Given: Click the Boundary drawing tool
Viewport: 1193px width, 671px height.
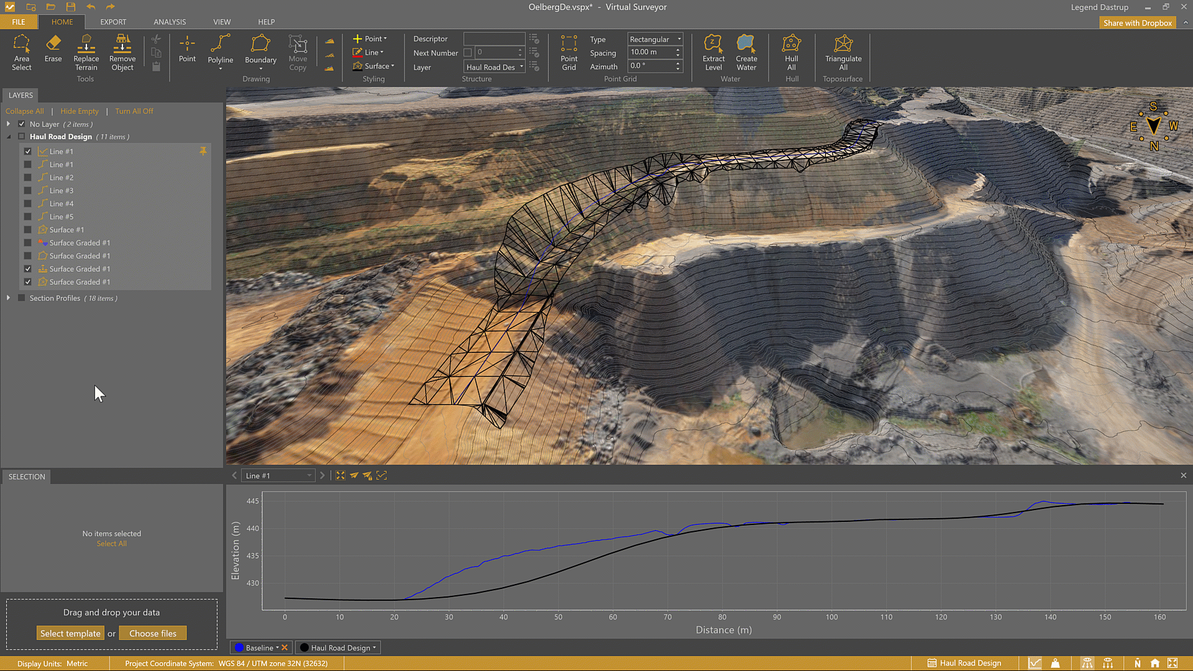Looking at the screenshot, I should (x=260, y=50).
